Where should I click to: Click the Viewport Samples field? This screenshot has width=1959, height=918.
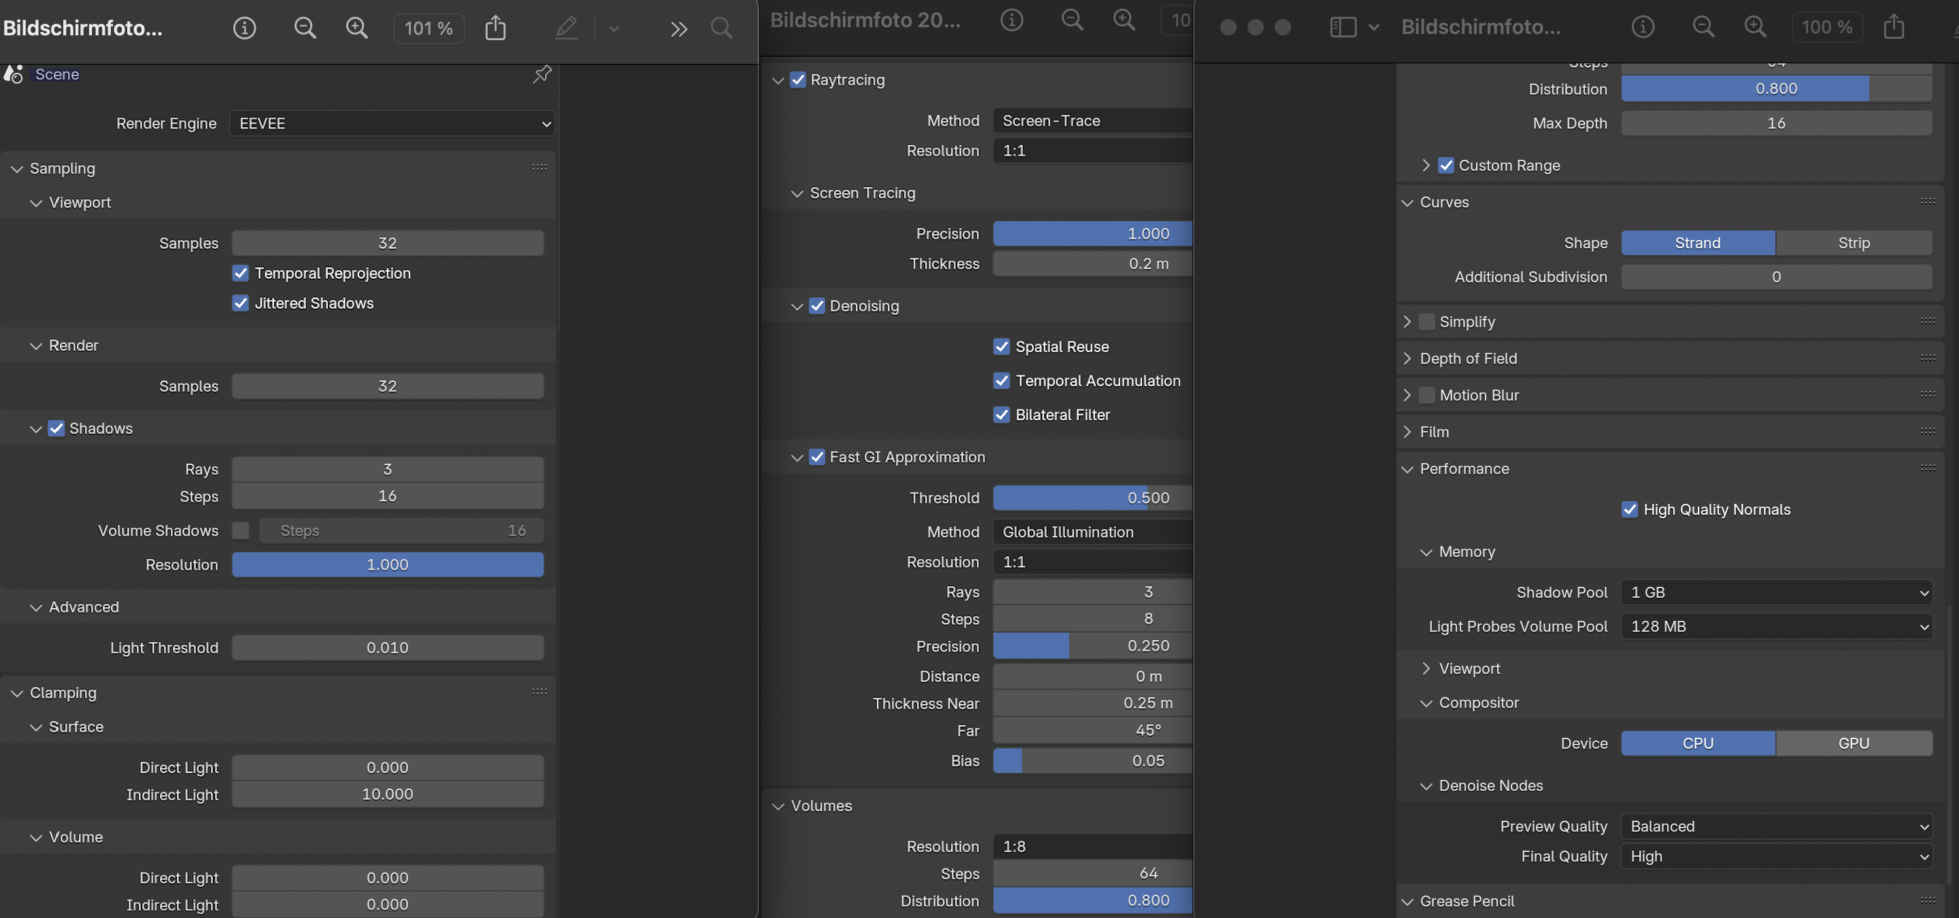[388, 243]
